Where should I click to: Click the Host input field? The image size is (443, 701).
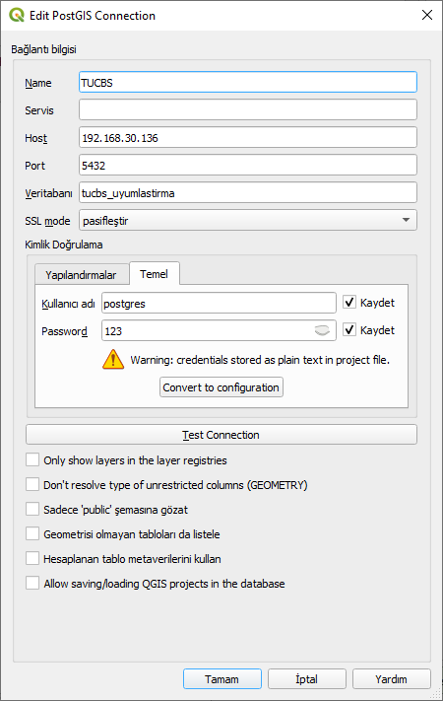point(248,137)
